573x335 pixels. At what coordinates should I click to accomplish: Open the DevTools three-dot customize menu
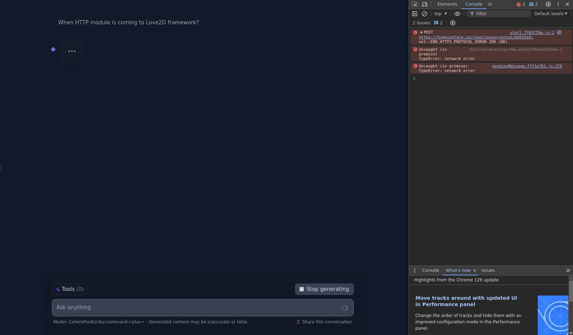[x=558, y=4]
